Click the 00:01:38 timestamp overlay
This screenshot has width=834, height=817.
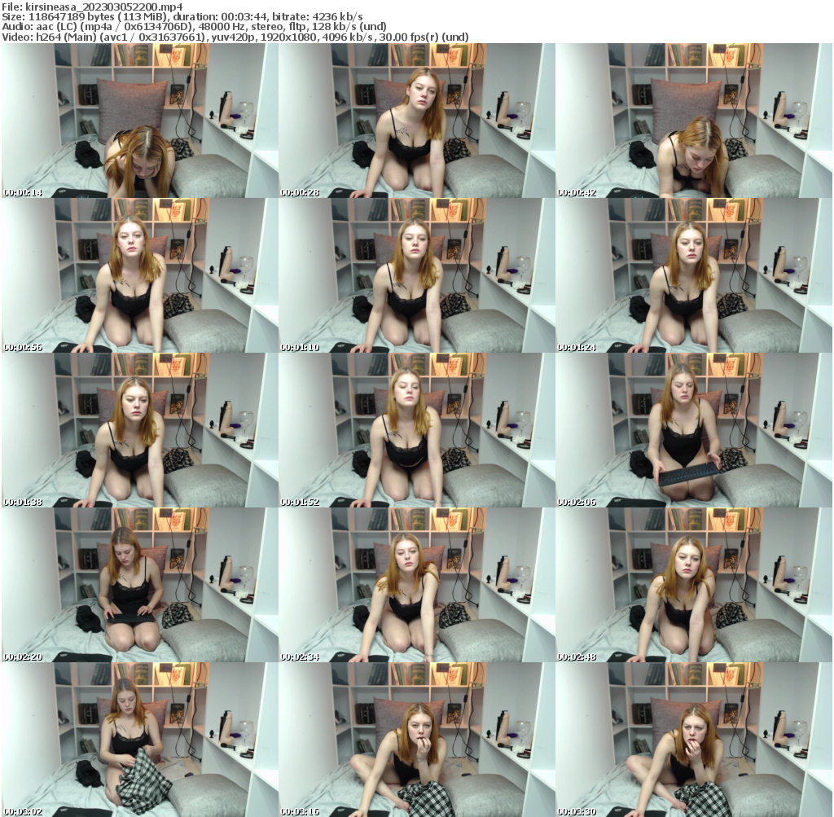click(20, 503)
